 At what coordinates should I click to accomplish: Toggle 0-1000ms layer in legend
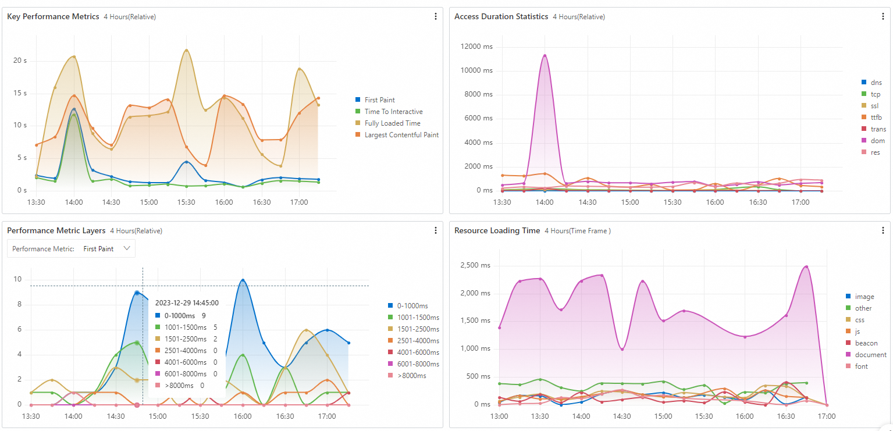pyautogui.click(x=407, y=306)
